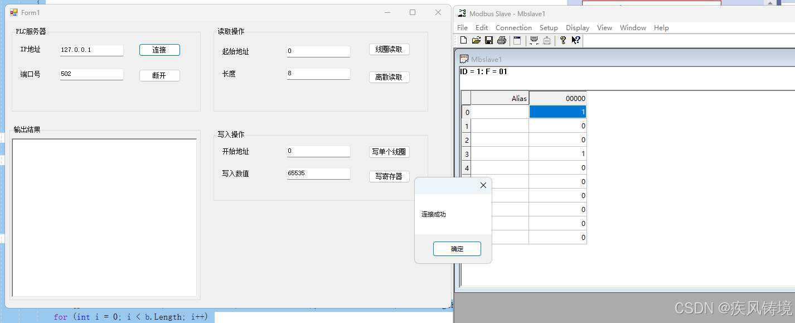The height and width of the screenshot is (323, 795).
Task: Open the Help menu in Modbus Slave
Action: point(661,27)
